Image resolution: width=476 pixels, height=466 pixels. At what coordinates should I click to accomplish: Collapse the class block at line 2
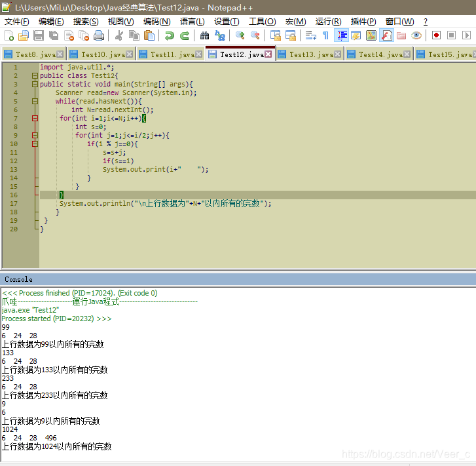click(x=35, y=75)
